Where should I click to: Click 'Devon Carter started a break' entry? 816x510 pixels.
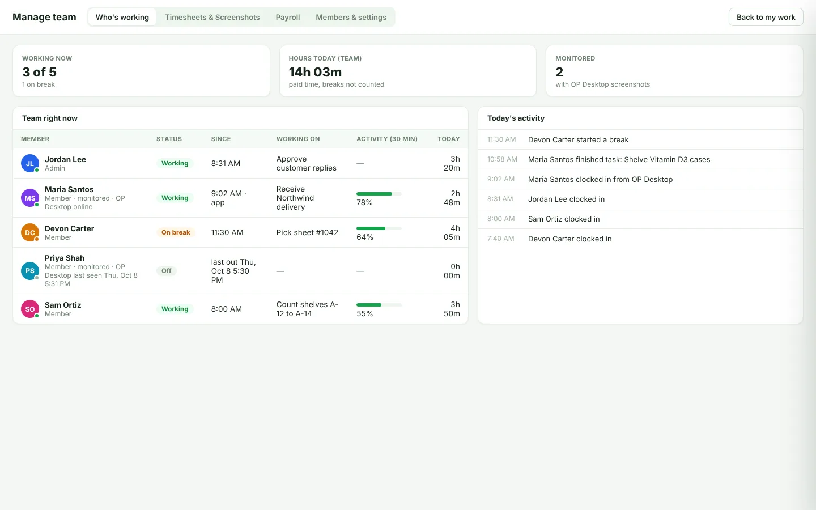(x=640, y=139)
